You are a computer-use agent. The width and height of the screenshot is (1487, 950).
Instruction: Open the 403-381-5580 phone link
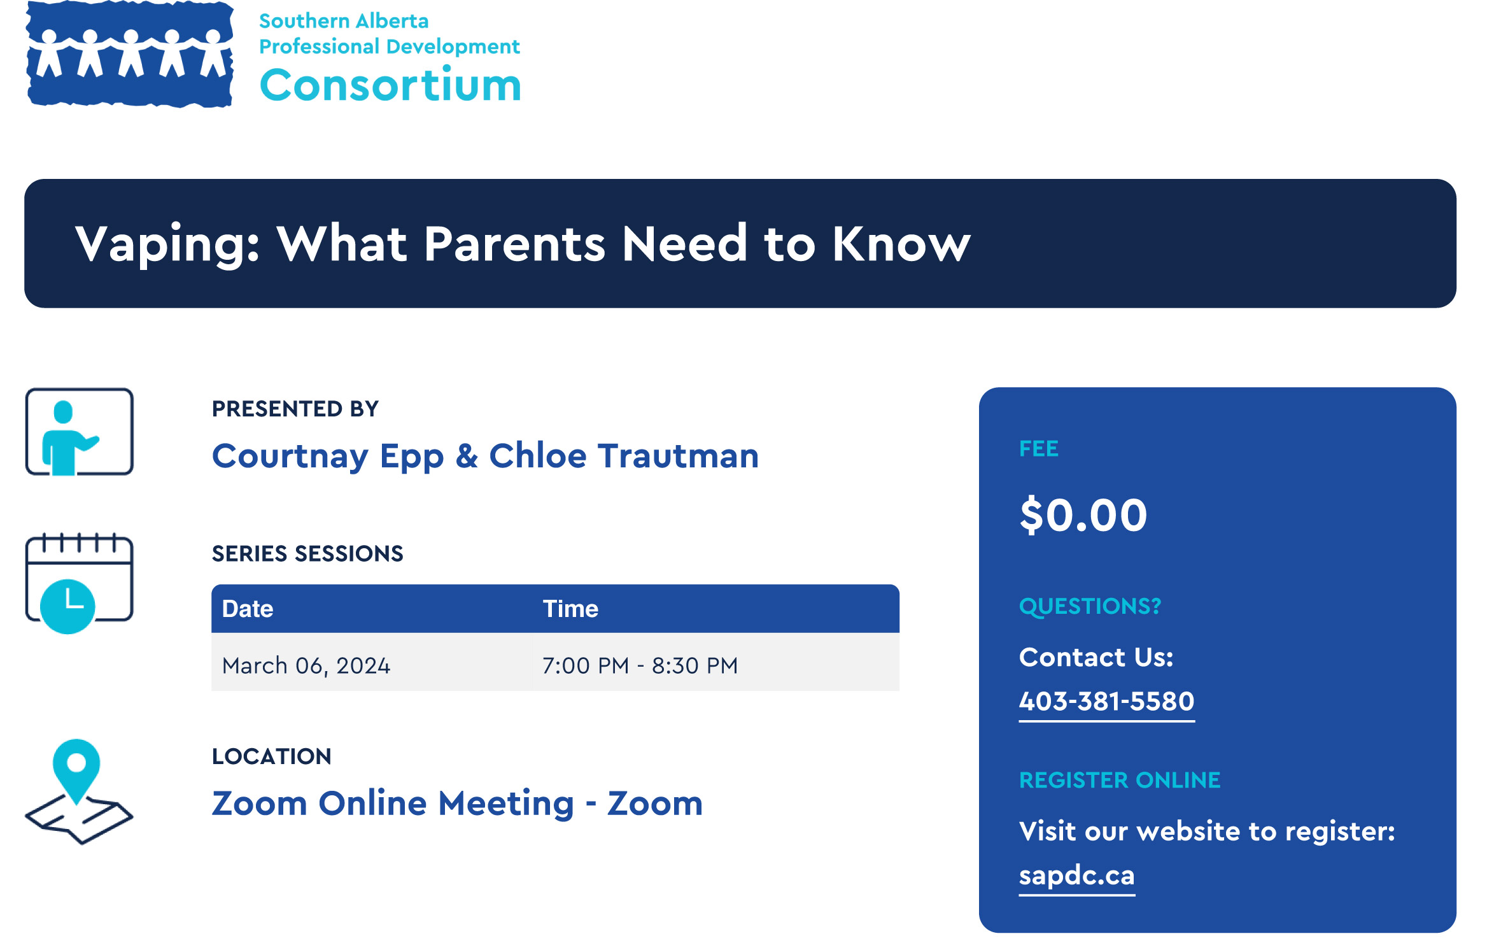click(x=1106, y=702)
